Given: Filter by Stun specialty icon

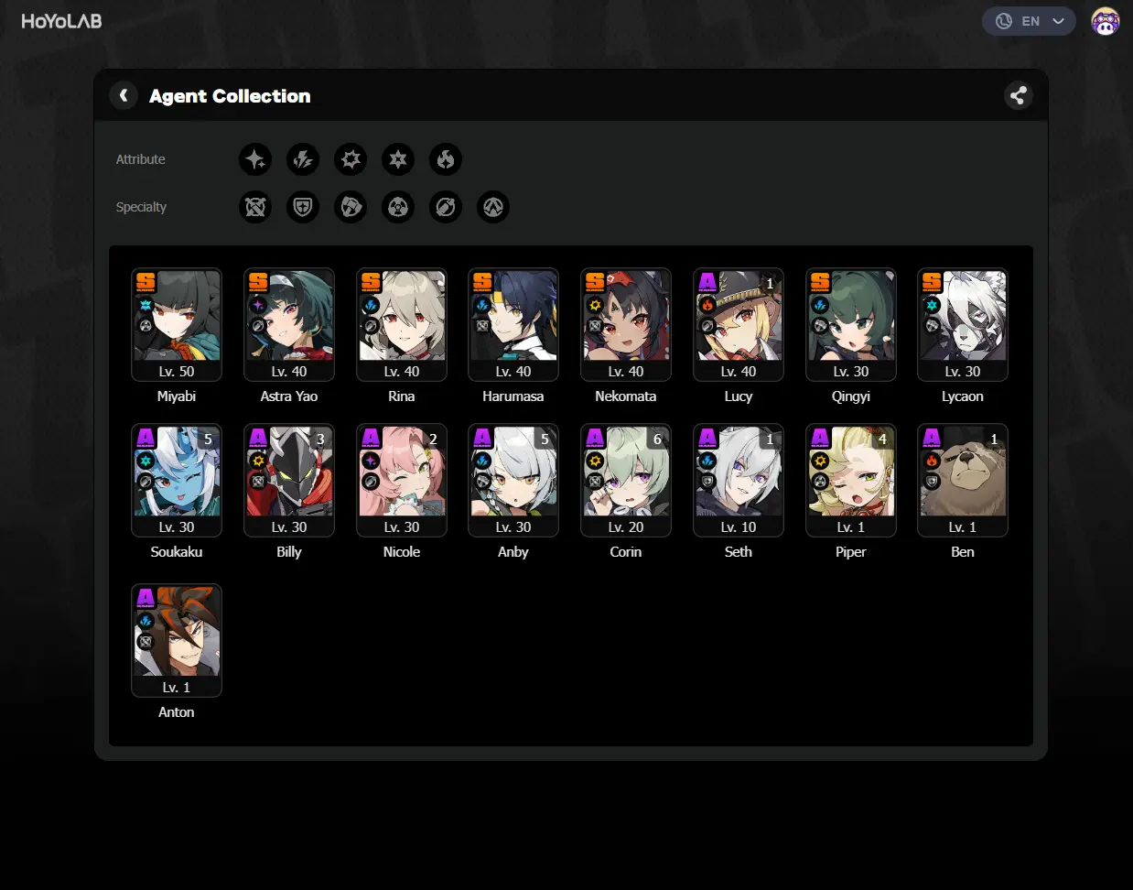Looking at the screenshot, I should coord(351,207).
